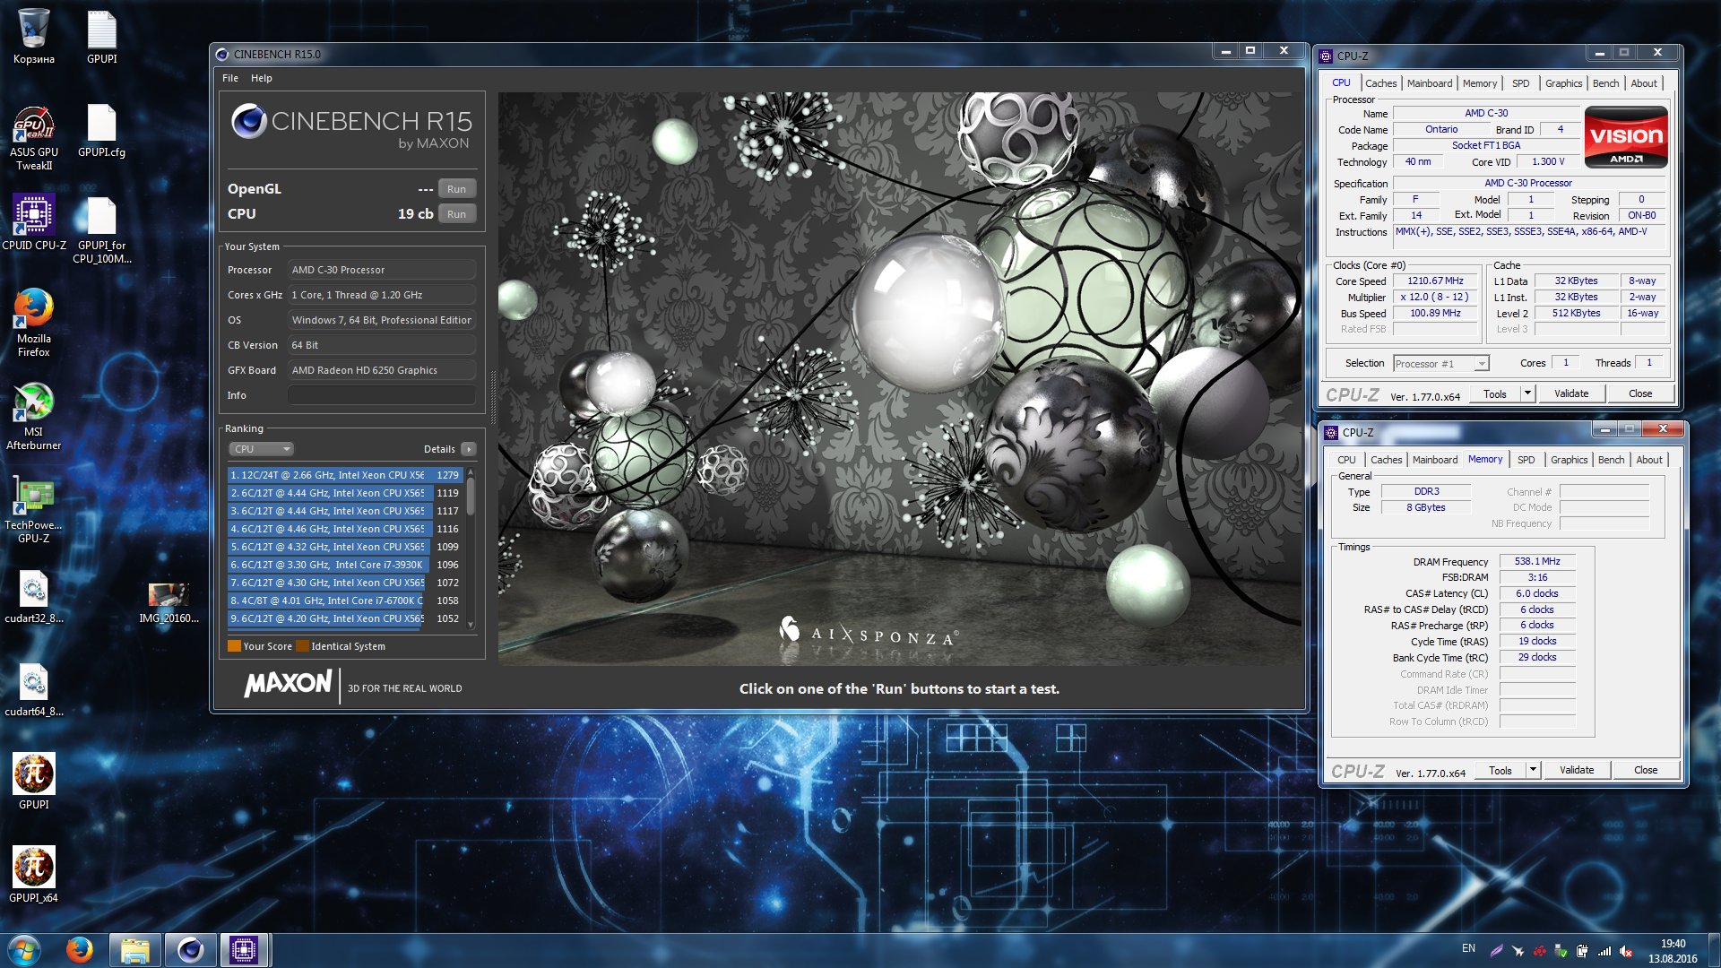
Task: Open the GPUPI.cfg file icon
Action: pos(101,131)
